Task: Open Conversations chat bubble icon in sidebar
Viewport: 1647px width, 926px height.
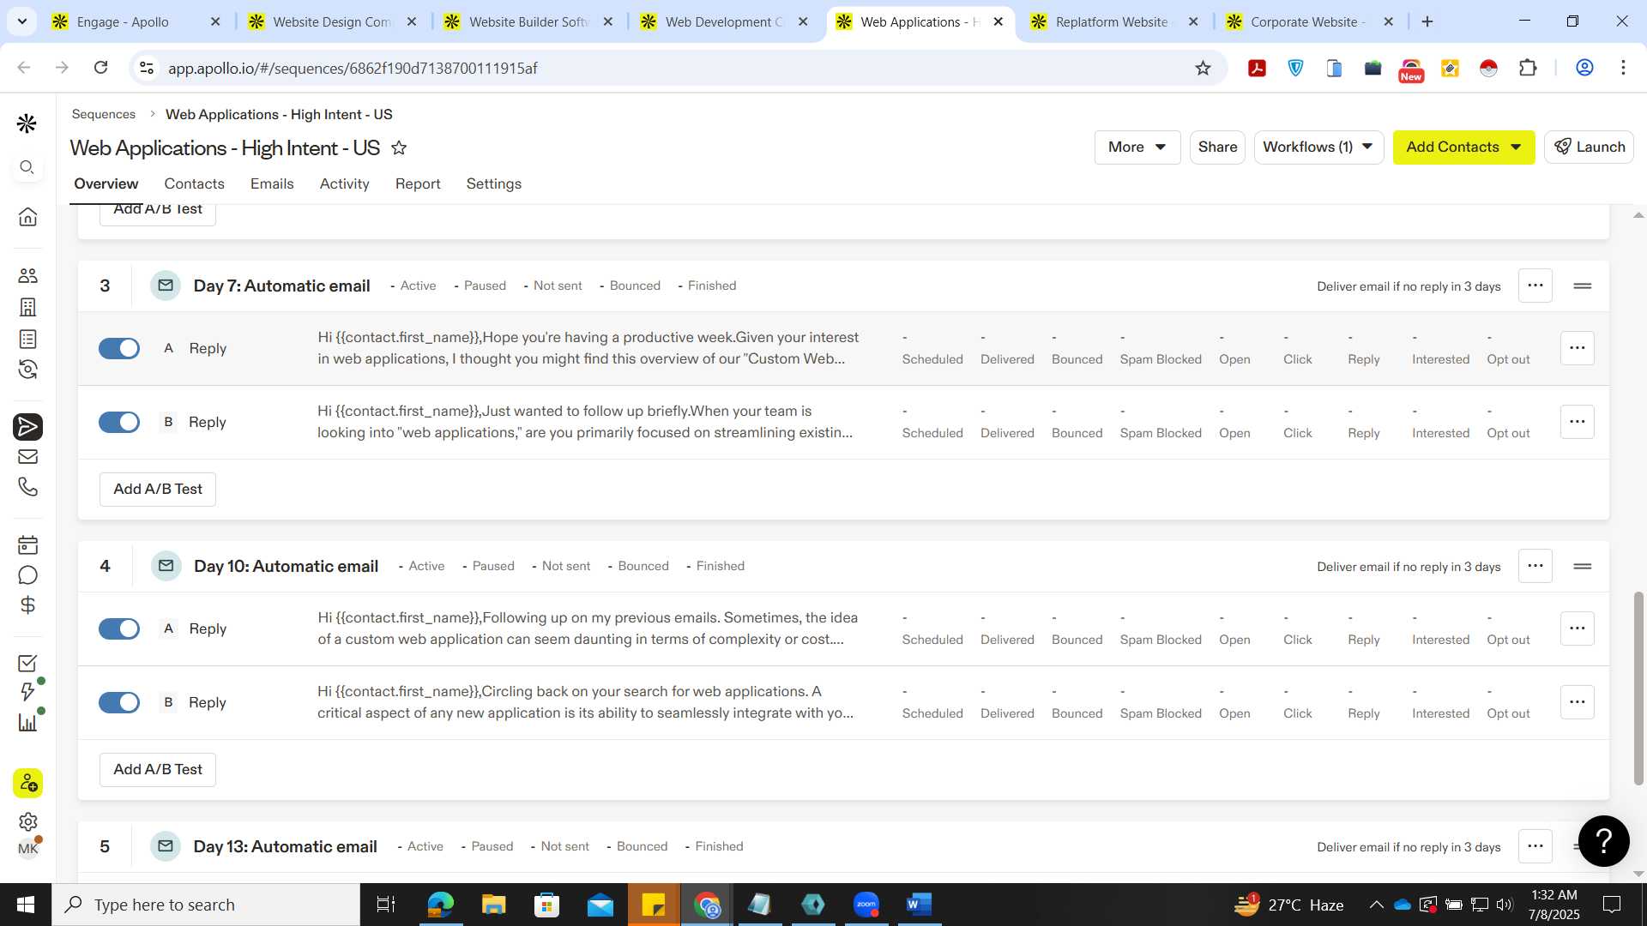Action: click(x=27, y=575)
